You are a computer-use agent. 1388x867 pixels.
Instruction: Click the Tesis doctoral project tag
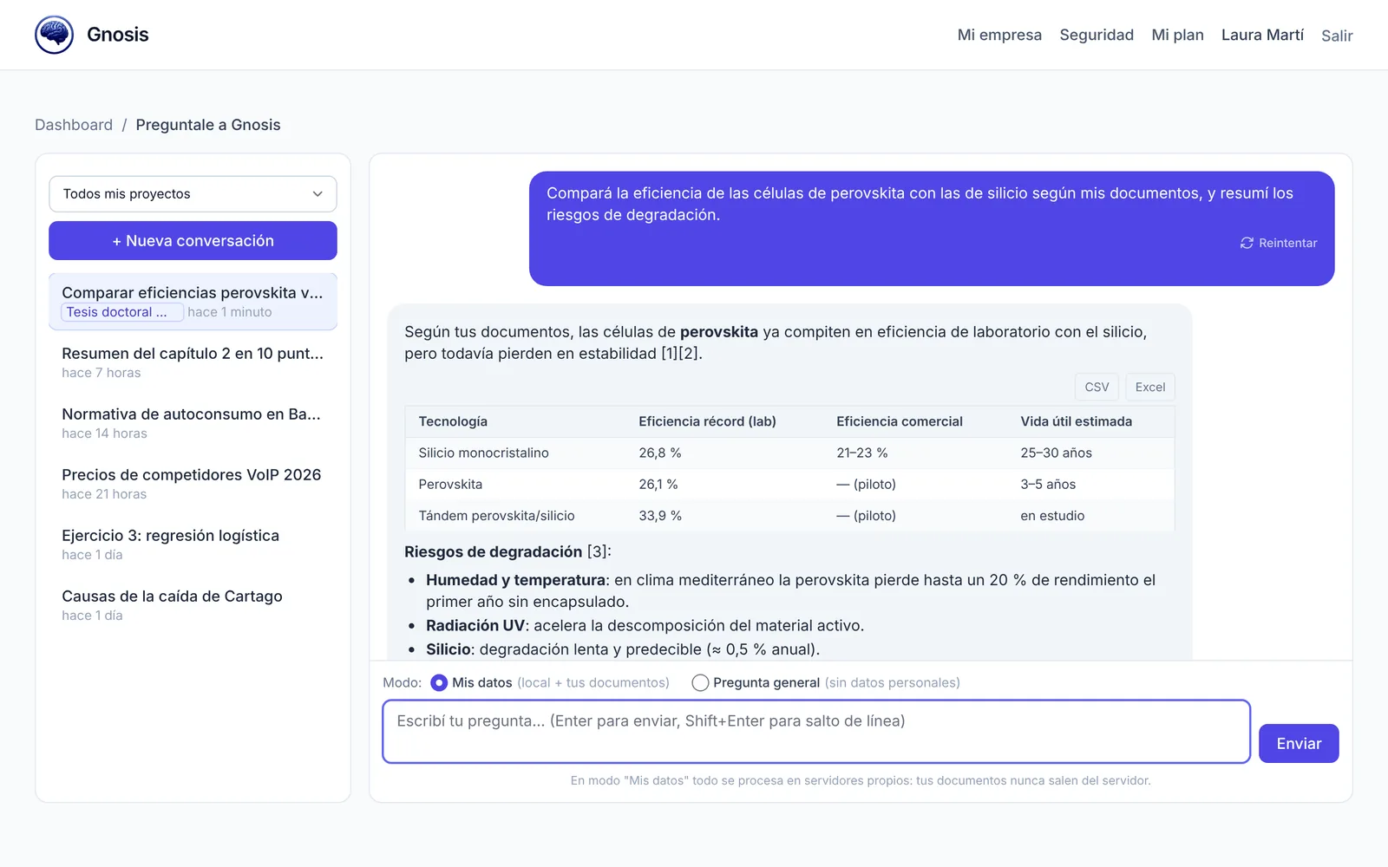121,312
